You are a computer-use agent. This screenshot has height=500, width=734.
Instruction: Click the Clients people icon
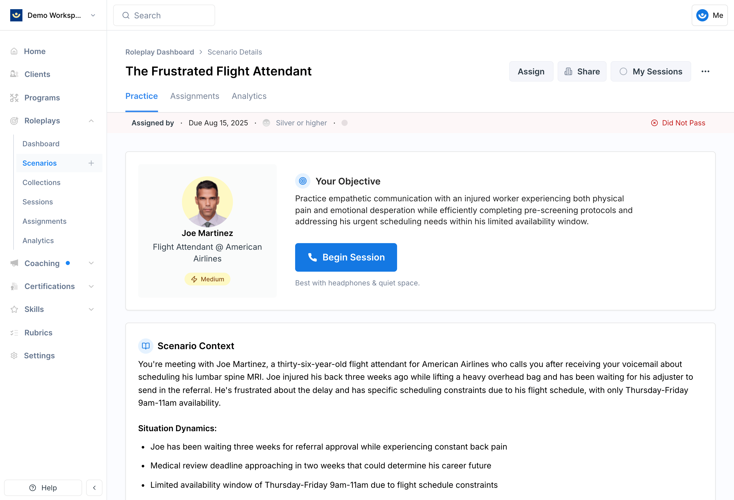14,74
